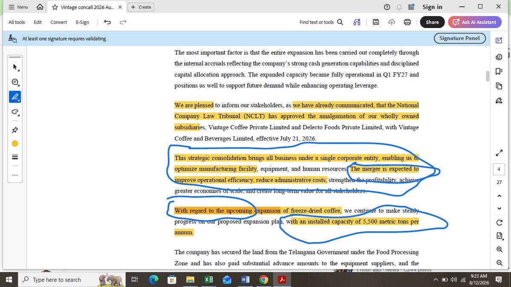
Task: Click the Create new tab button
Action: [x=141, y=7]
